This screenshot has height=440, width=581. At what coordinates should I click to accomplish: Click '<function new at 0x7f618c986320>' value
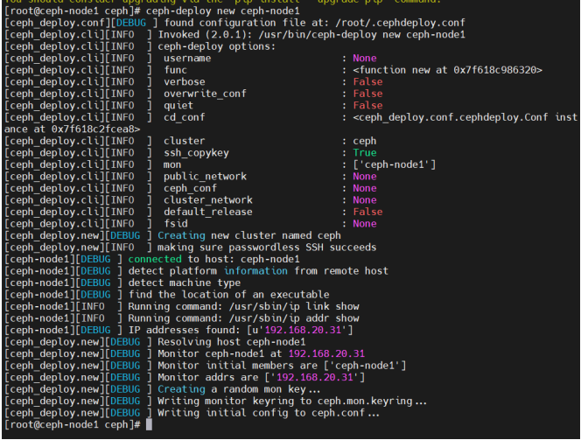[448, 70]
